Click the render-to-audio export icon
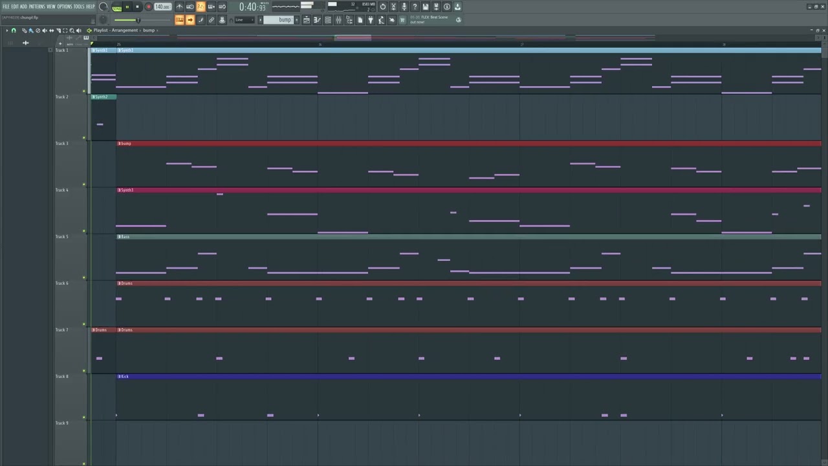 pyautogui.click(x=436, y=7)
